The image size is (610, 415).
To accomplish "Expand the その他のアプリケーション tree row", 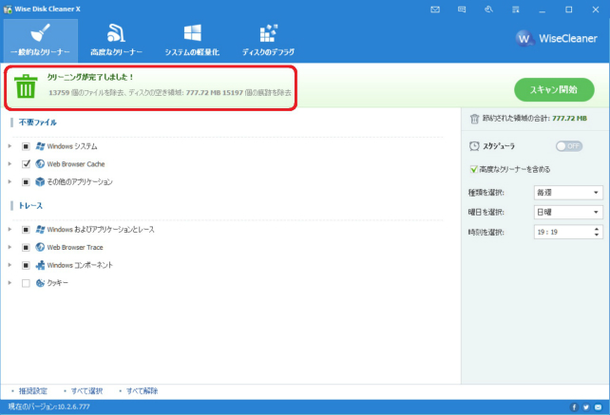I will 10,181.
